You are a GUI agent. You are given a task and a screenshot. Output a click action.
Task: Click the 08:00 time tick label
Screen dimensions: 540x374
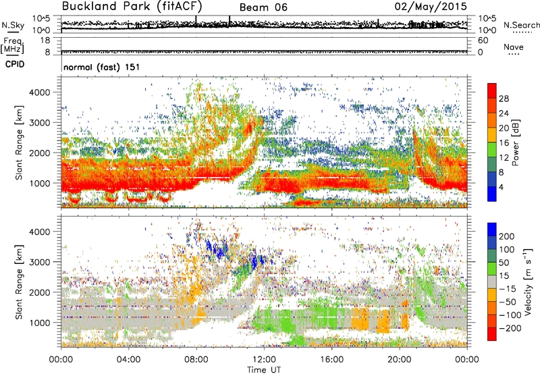pos(196,360)
